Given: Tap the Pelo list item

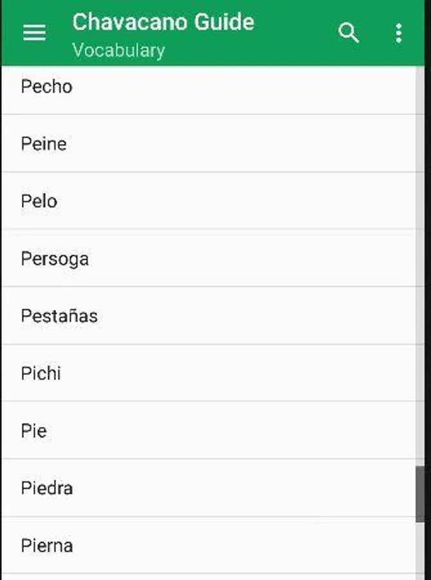Looking at the screenshot, I should pos(39,200).
